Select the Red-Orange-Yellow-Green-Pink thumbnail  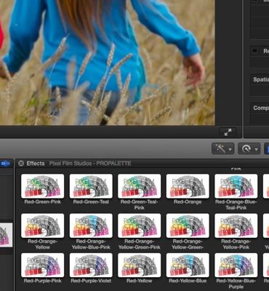[140, 226]
